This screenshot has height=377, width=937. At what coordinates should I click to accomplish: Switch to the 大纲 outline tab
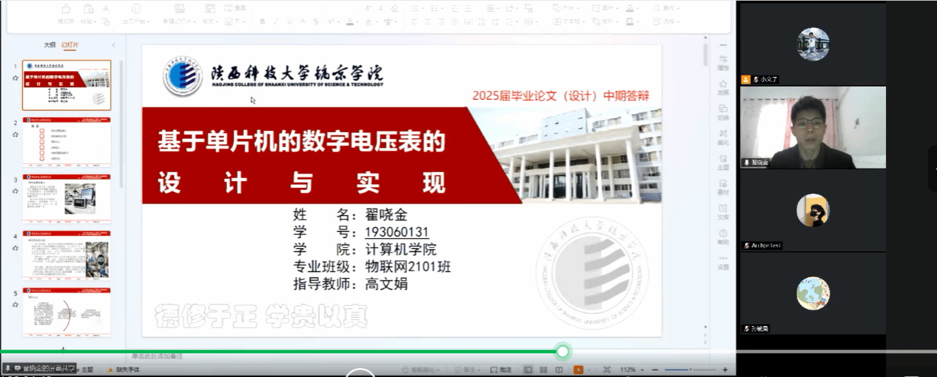pos(50,45)
